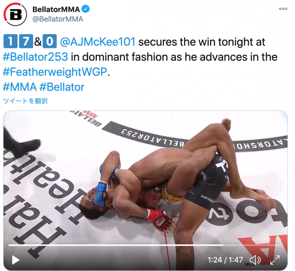Open the #Bellator253 hashtag
The image size is (295, 271).
pyautogui.click(x=35, y=57)
